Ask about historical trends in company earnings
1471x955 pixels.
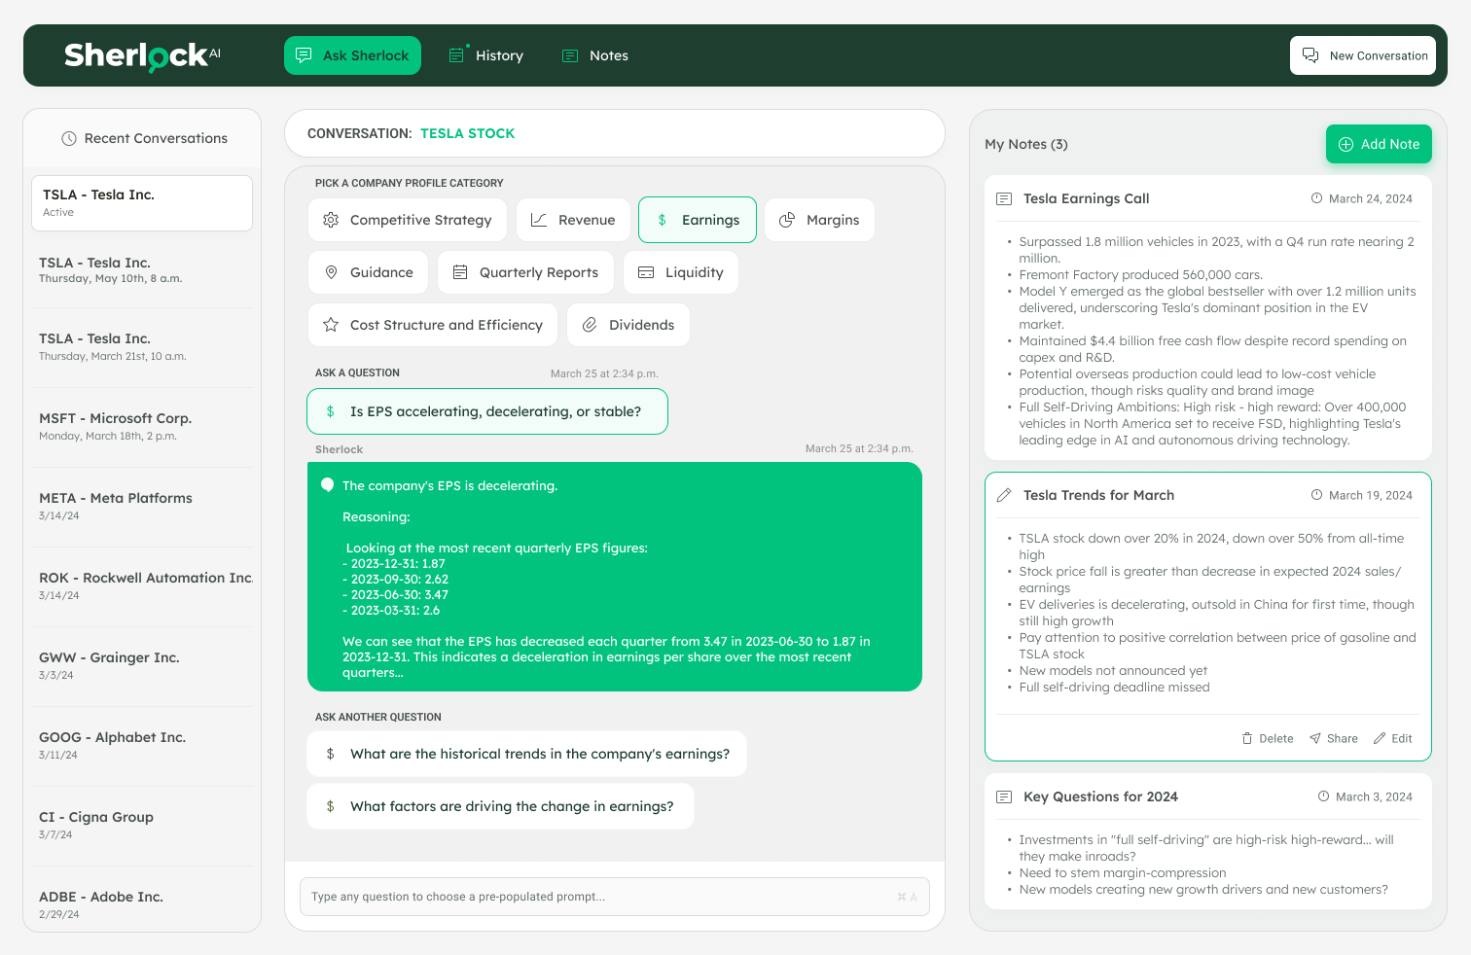click(x=526, y=754)
